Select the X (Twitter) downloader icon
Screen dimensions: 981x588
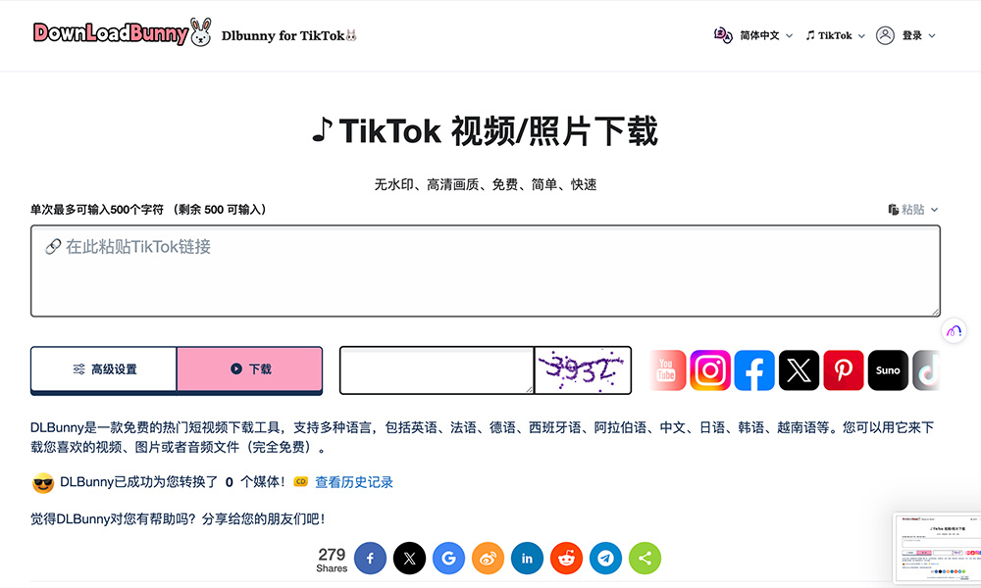point(799,369)
